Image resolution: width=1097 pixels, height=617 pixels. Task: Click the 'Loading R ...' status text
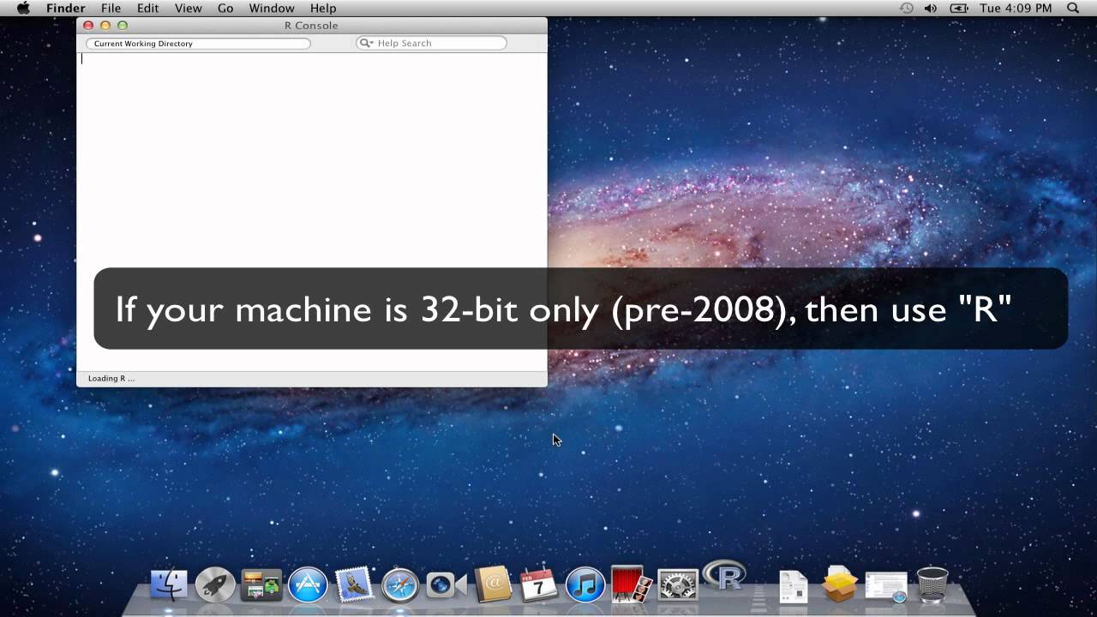tap(111, 378)
